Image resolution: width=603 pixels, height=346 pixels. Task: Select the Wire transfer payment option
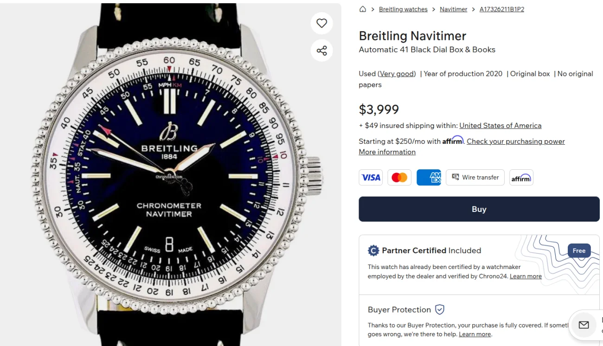coord(475,178)
